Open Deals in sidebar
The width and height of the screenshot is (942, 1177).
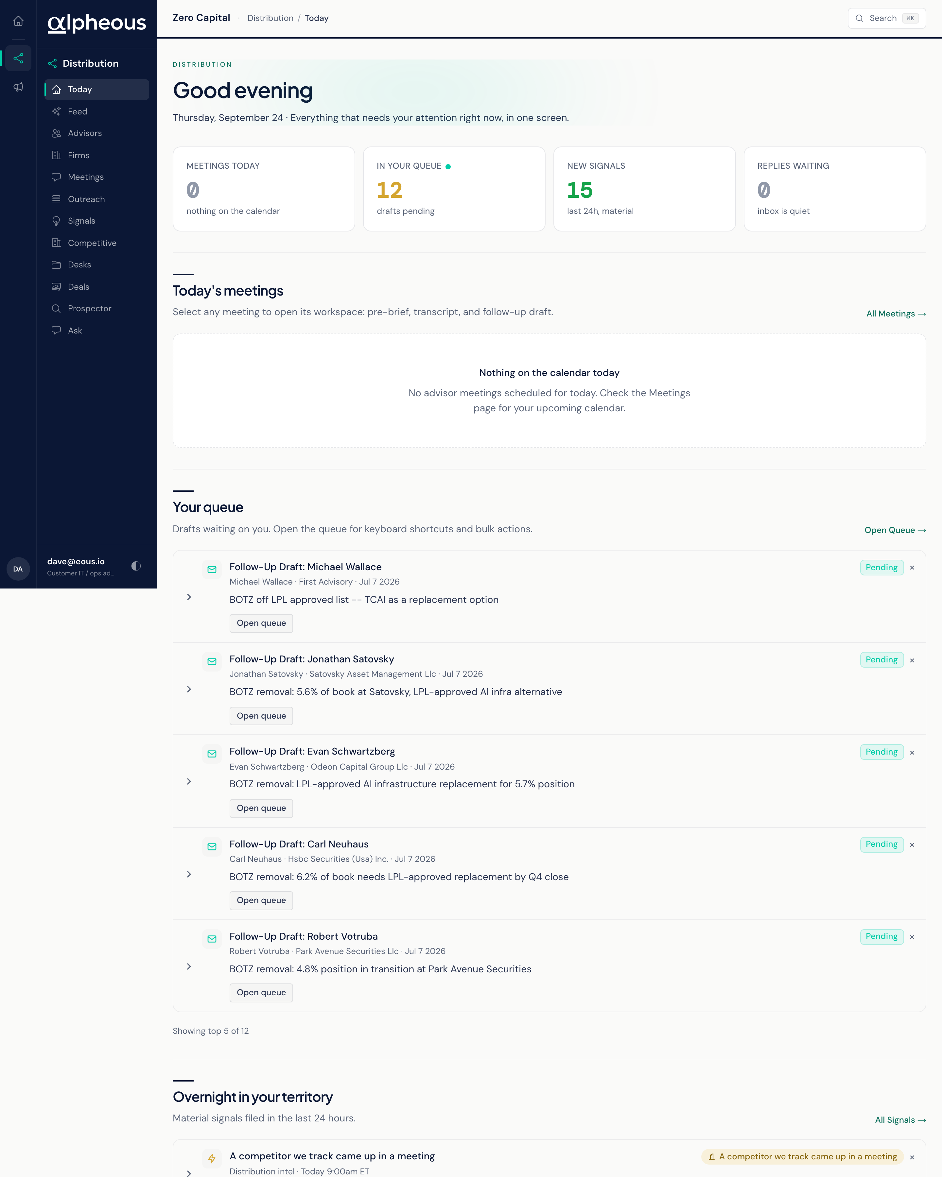(x=97, y=287)
